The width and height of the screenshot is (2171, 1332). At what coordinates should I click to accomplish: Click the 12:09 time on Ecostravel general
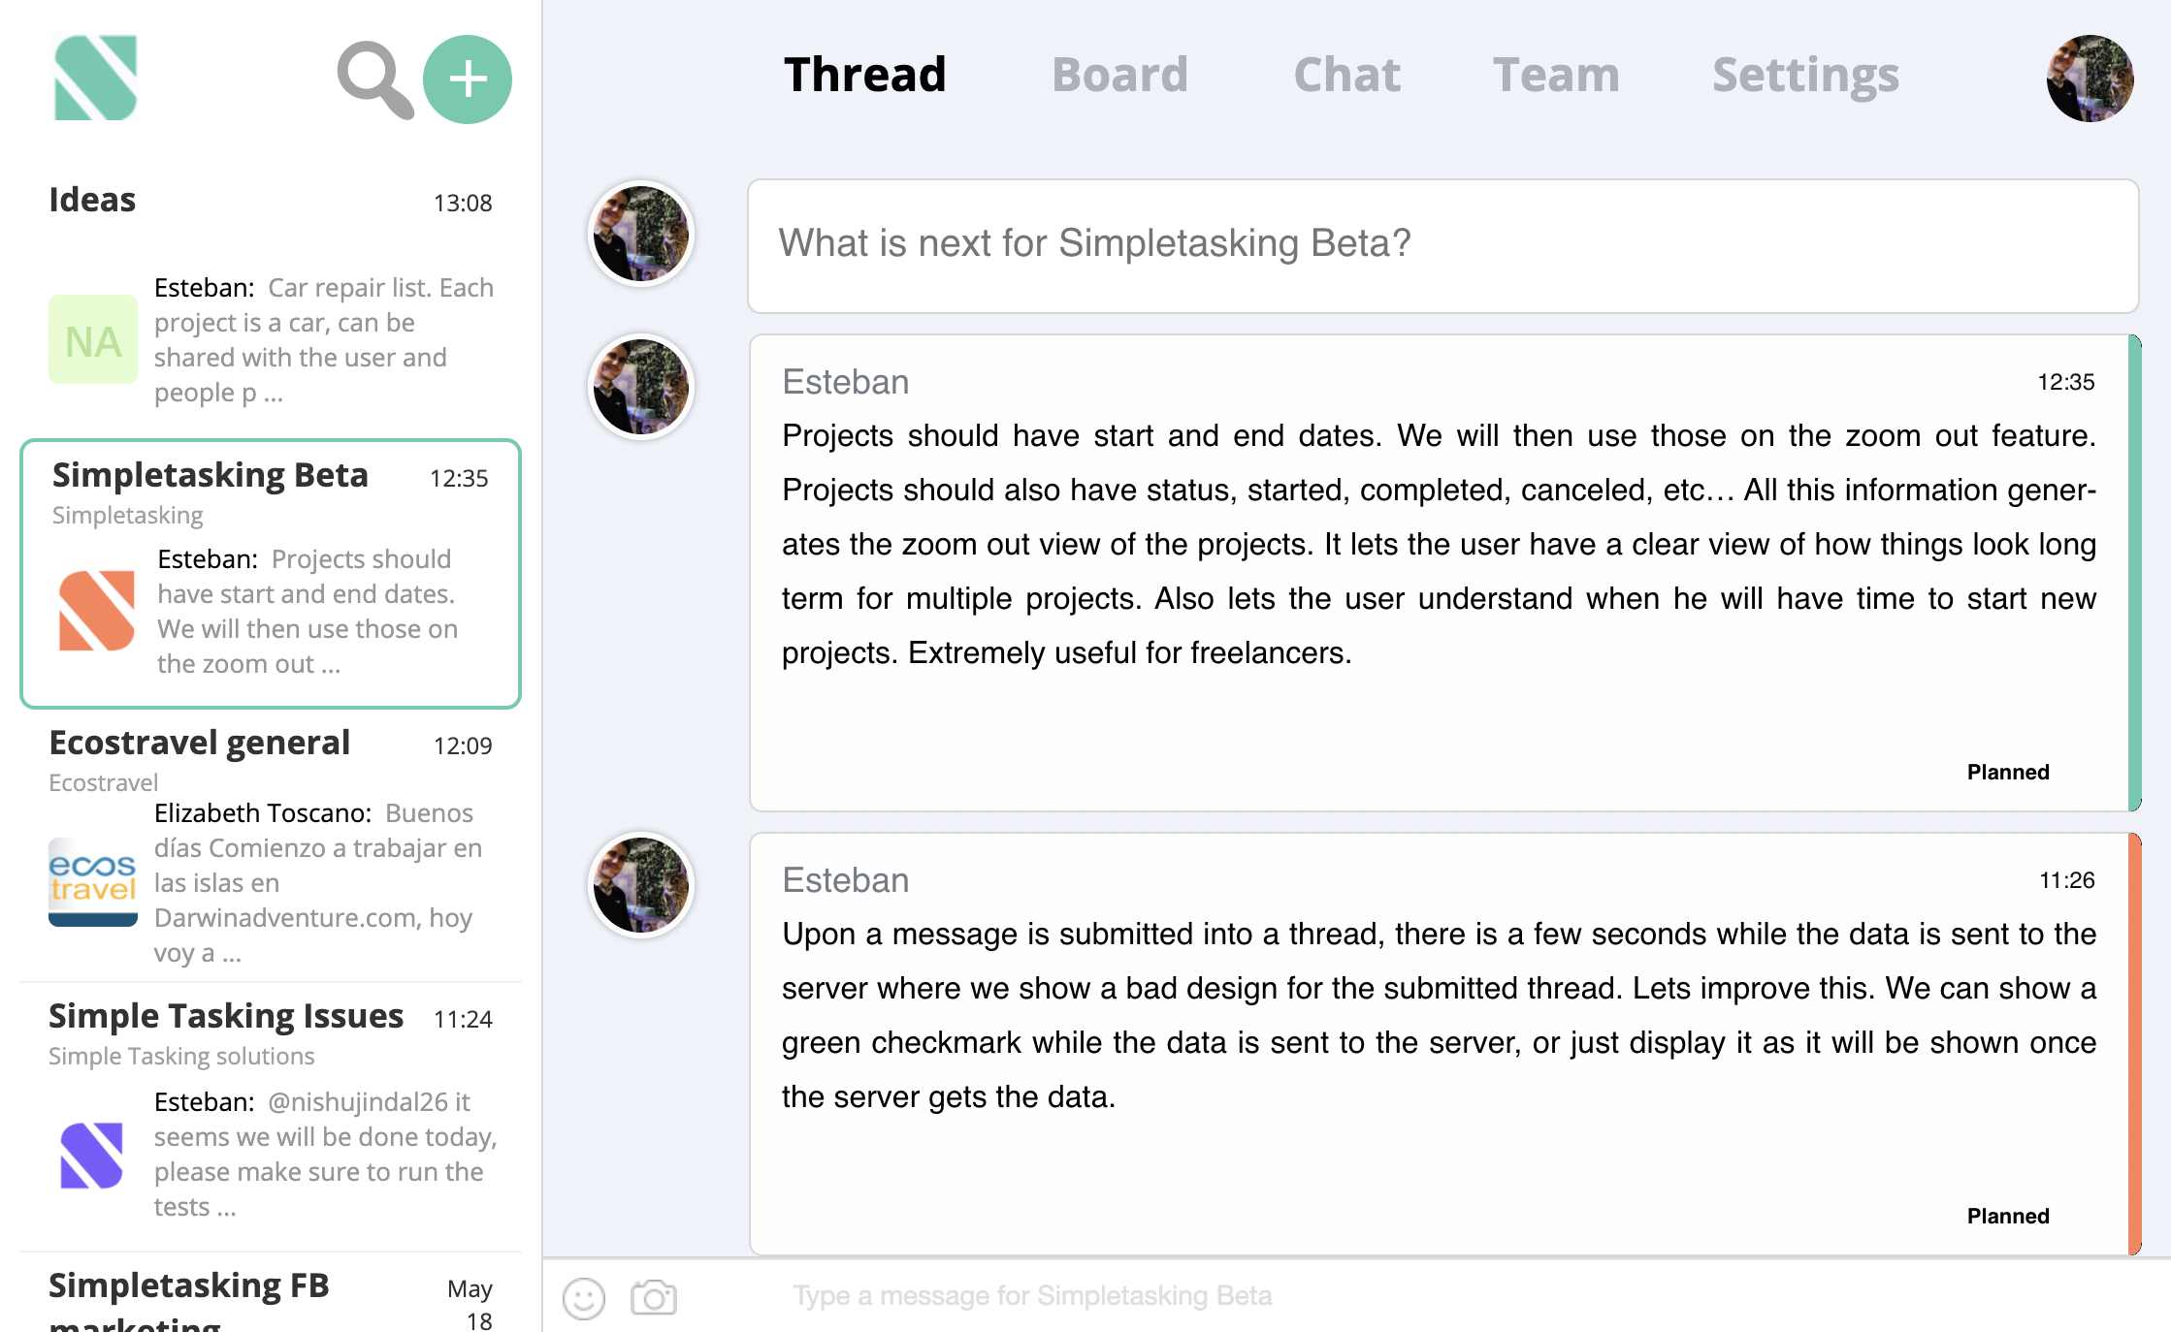coord(463,746)
